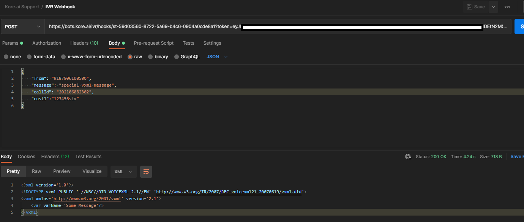Screen dimensions: 524x222
Task: Click the "cust1" line in request body
Action: point(55,99)
